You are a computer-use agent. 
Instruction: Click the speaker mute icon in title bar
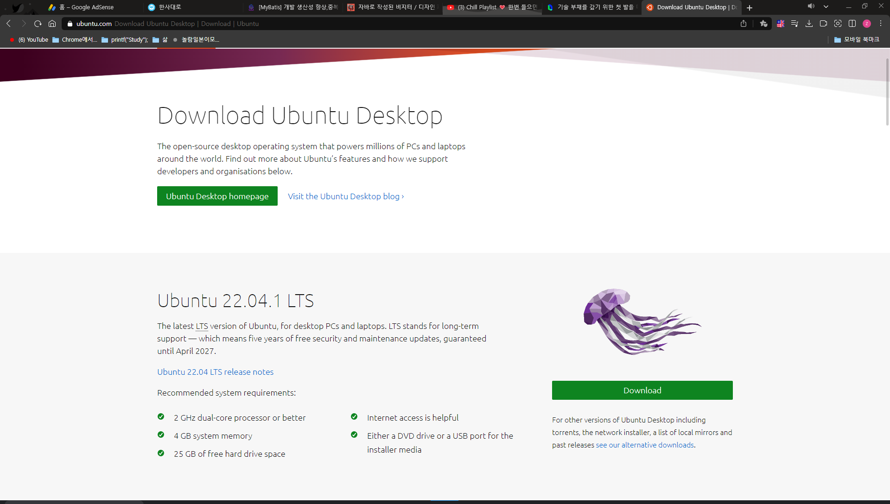pos(811,6)
